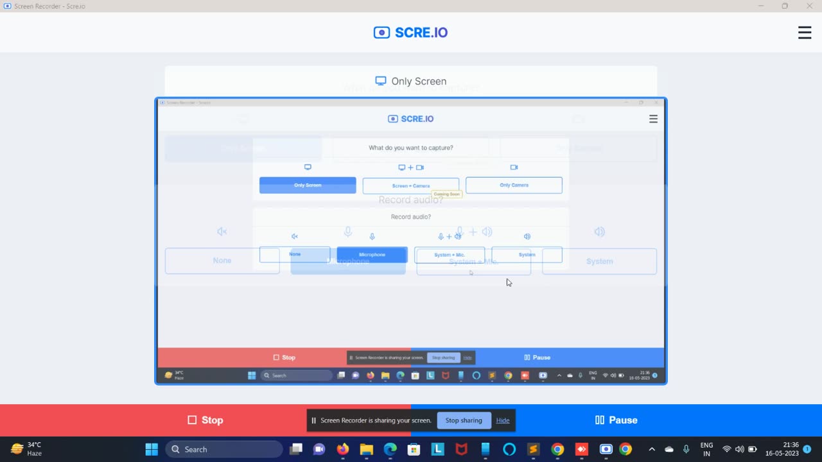Viewport: 822px width, 462px height.
Task: Open the blue phone-shaped taskbar app
Action: tap(485, 449)
